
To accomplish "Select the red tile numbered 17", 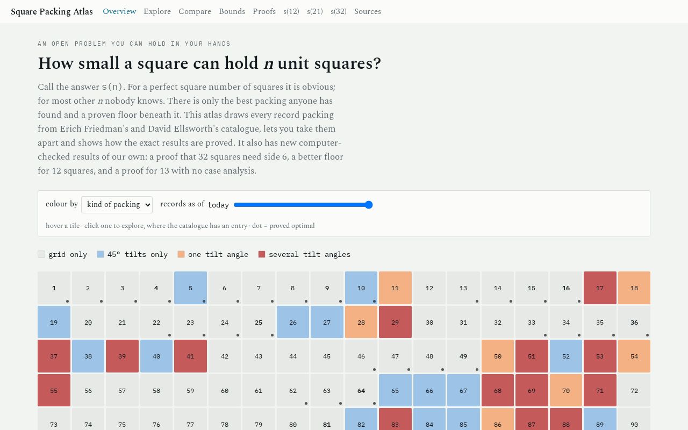I will click(600, 288).
